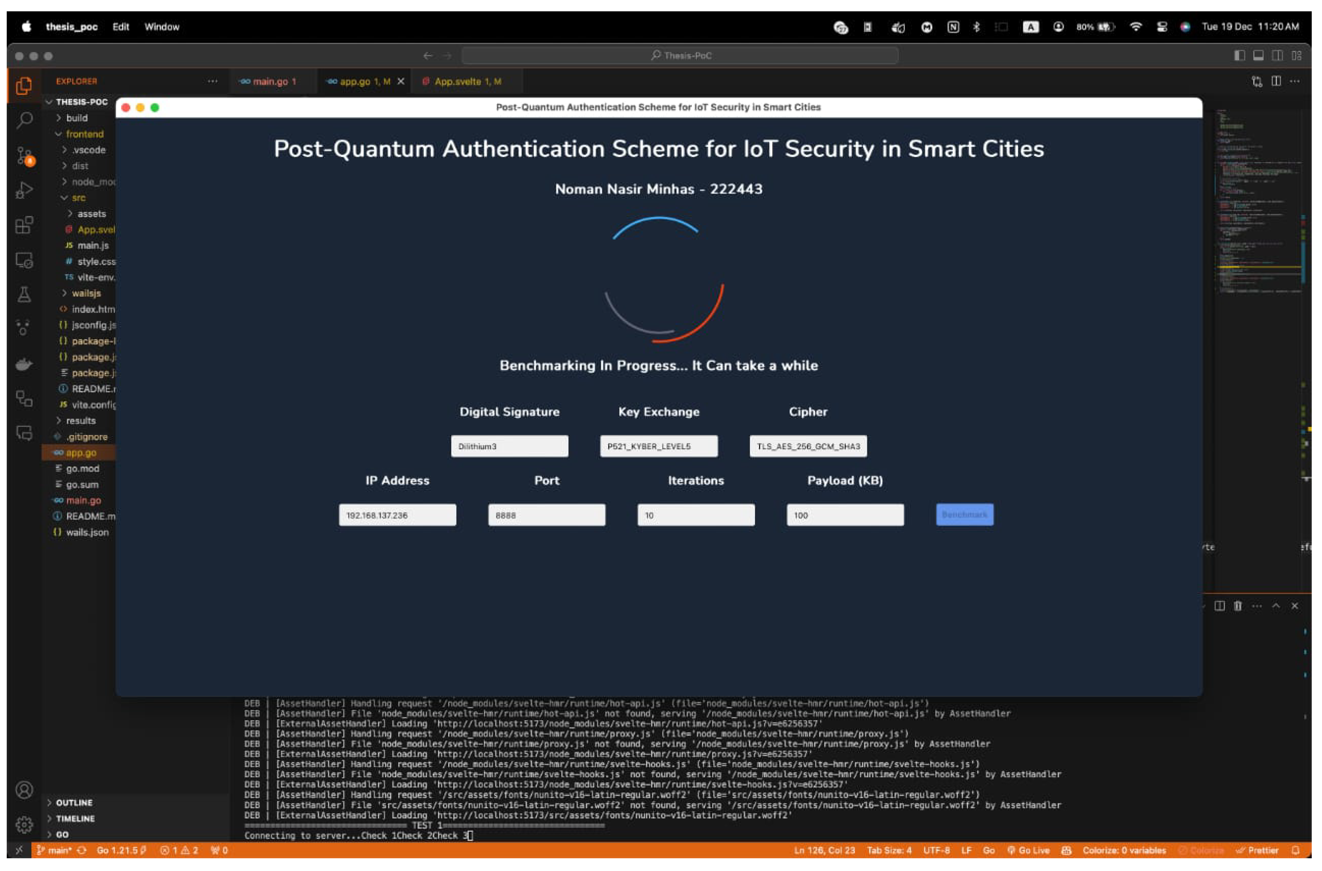Viewport: 1322px width, 871px height.
Task: Collapse the frontend folder
Action: point(85,134)
